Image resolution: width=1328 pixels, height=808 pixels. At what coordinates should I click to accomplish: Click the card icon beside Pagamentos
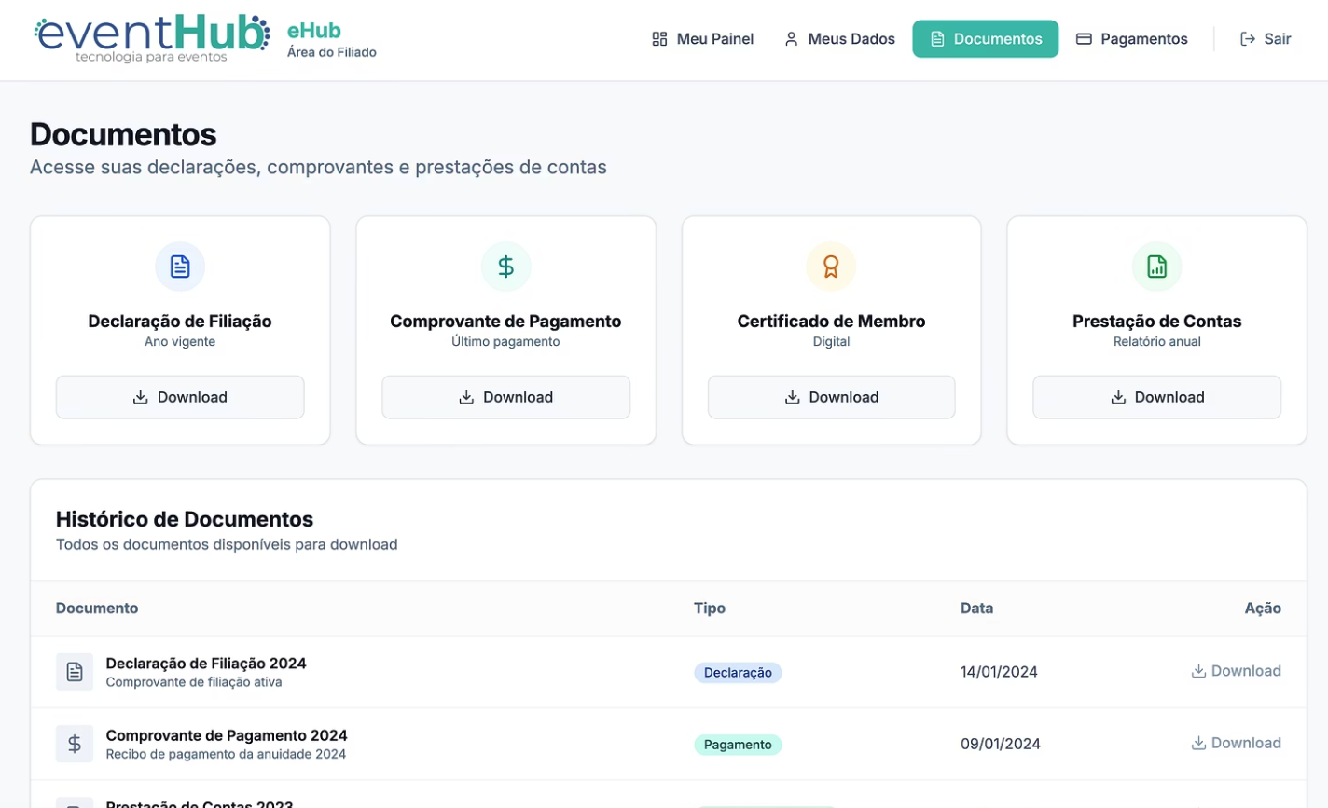point(1083,38)
